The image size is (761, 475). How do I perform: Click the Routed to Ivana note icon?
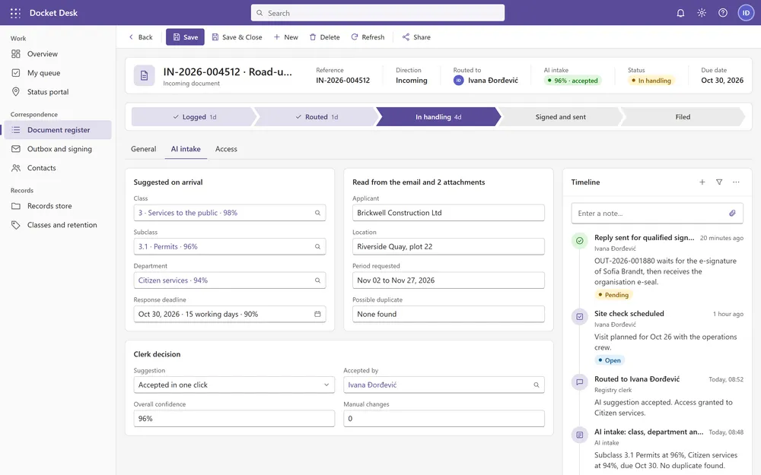[579, 382]
